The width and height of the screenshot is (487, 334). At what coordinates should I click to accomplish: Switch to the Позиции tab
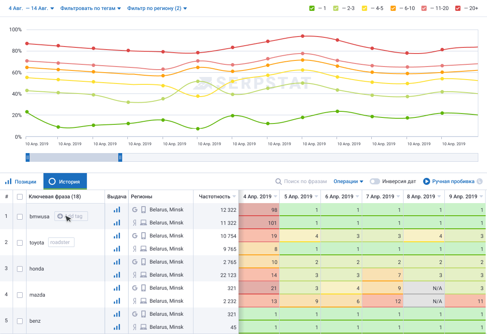[20, 181]
